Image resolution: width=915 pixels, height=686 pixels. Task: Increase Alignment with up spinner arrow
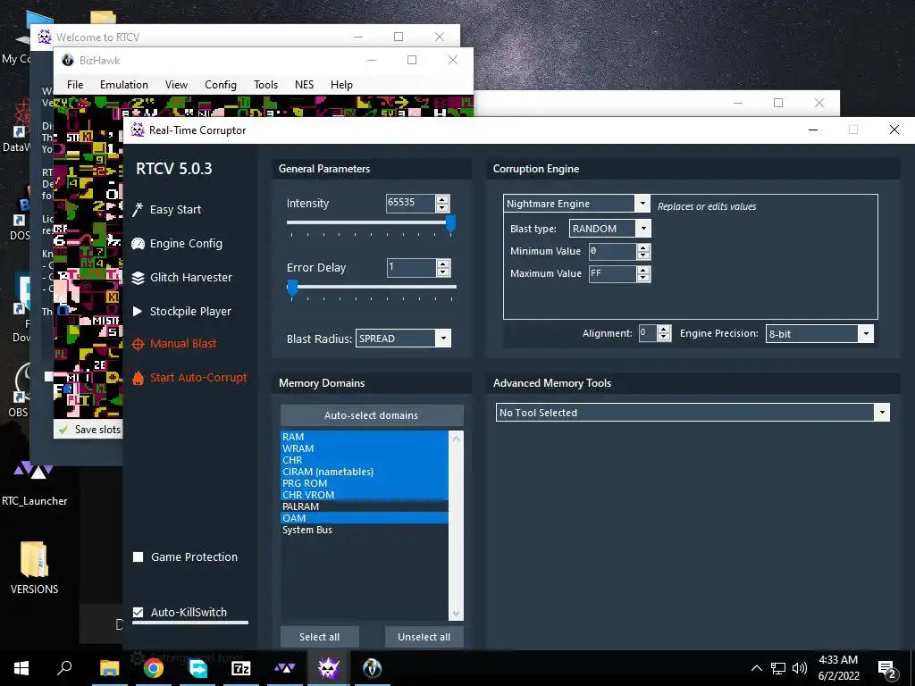(664, 330)
